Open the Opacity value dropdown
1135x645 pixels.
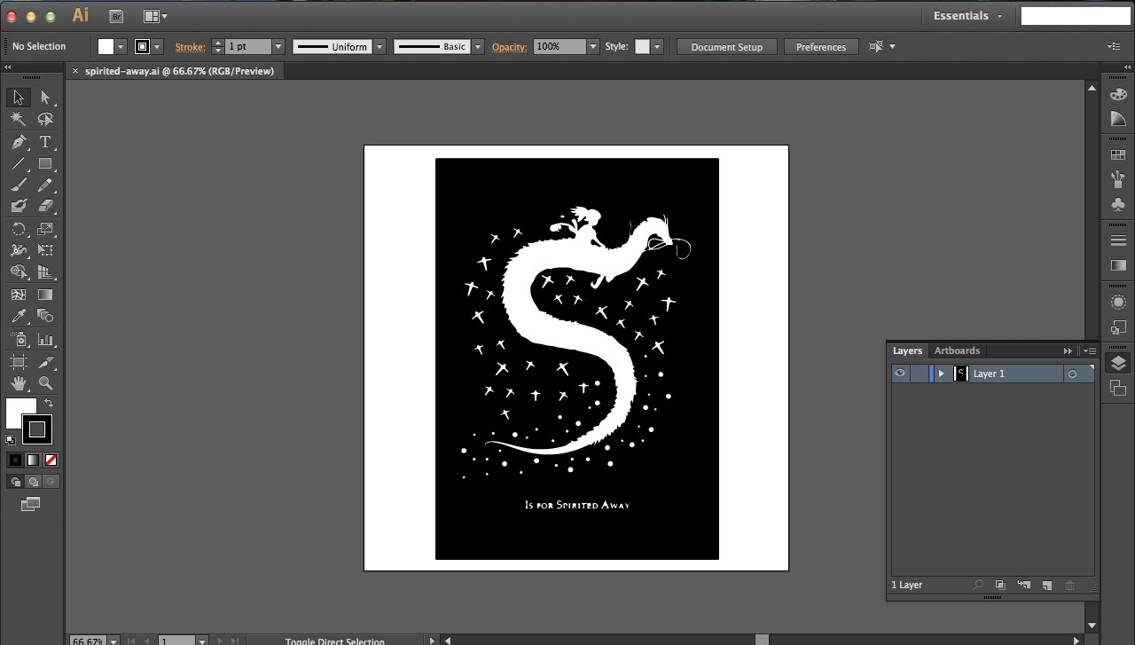593,47
